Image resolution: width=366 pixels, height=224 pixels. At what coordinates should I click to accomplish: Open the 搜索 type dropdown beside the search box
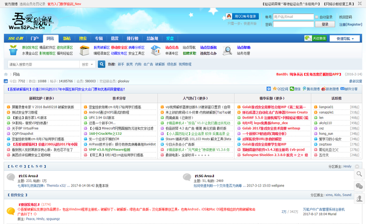pyautogui.click(x=87, y=64)
